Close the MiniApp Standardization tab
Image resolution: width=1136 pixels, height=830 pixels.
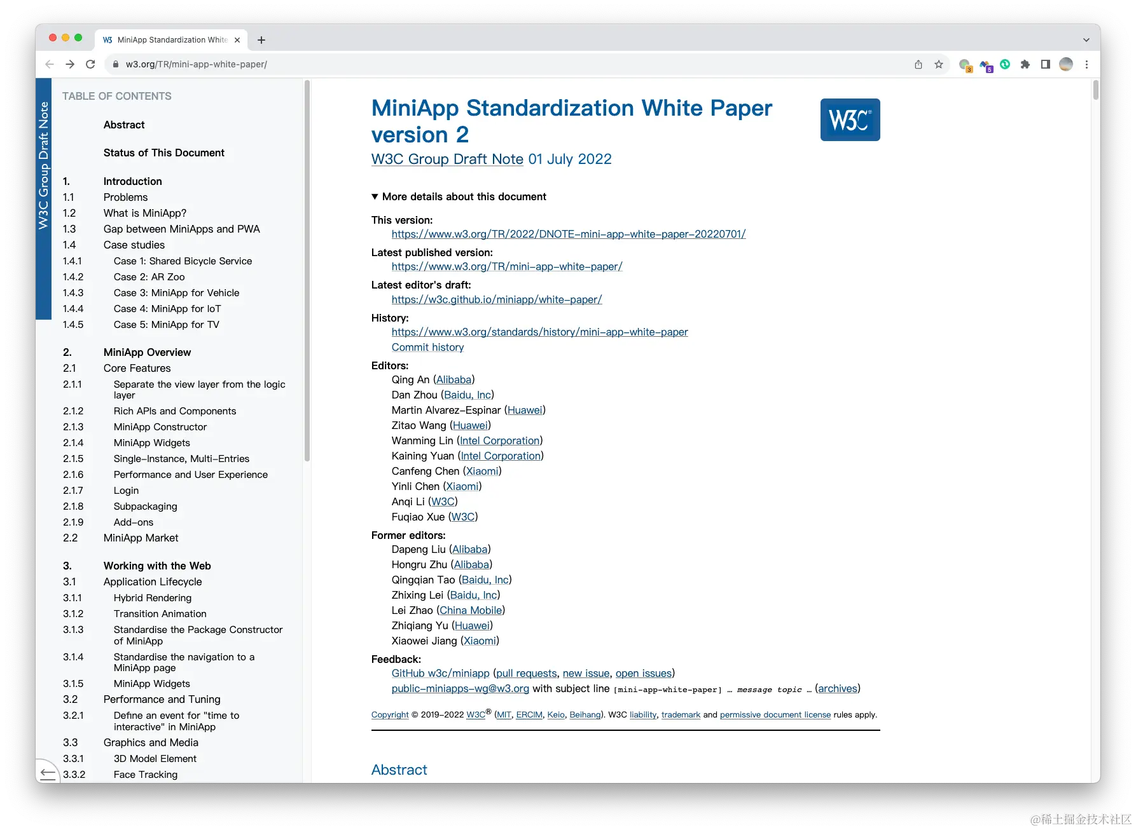237,40
